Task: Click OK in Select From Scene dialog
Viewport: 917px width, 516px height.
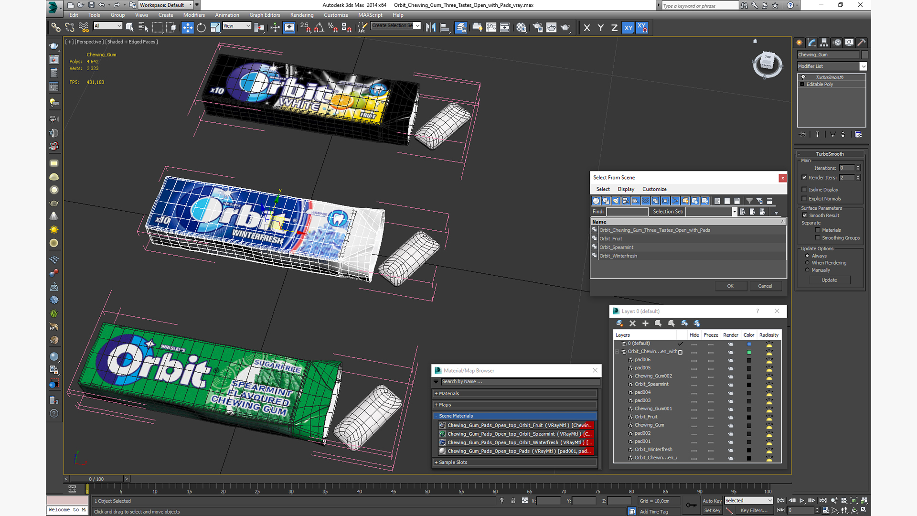Action: point(730,286)
